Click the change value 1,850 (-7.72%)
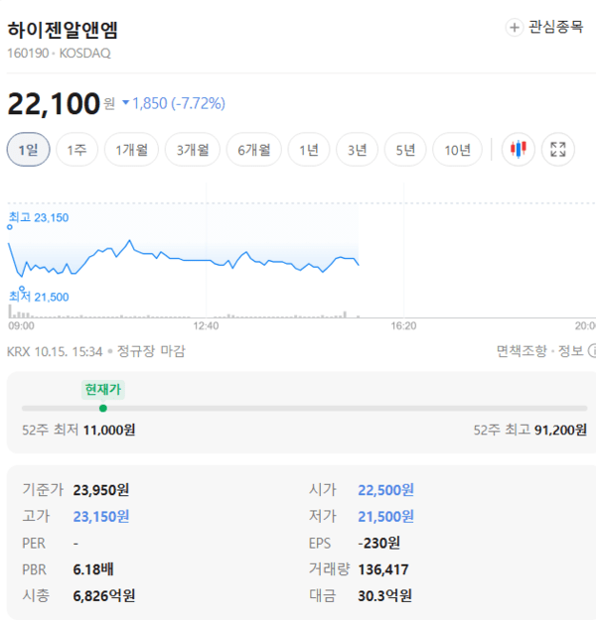This screenshot has width=596, height=620. click(x=179, y=103)
